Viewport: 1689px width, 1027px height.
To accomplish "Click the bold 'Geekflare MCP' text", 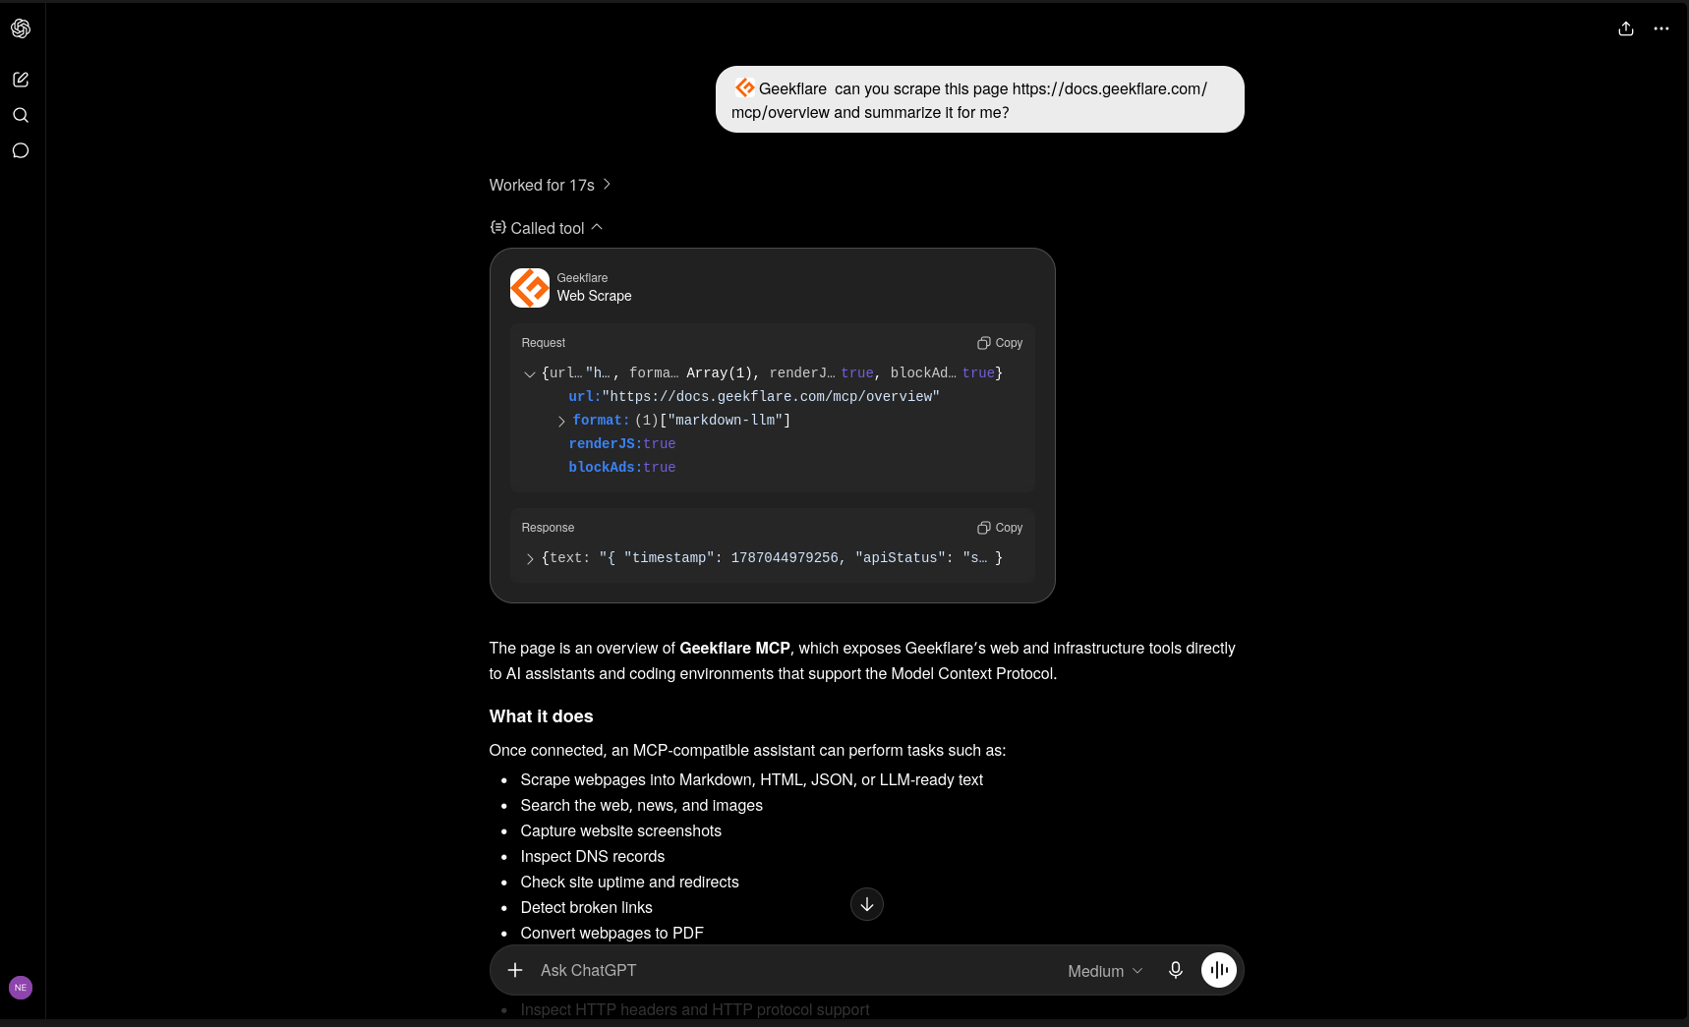I will point(735,648).
